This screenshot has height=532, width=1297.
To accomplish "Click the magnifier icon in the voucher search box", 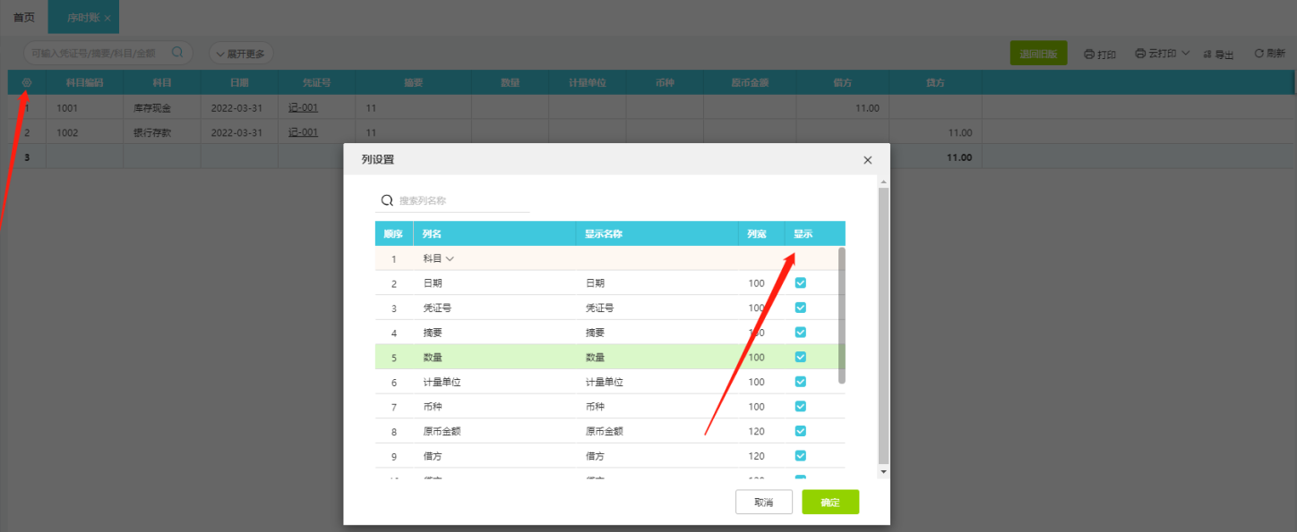I will pos(177,53).
